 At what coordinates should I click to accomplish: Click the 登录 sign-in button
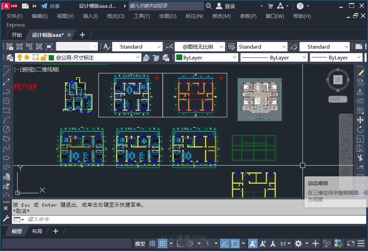[225, 6]
